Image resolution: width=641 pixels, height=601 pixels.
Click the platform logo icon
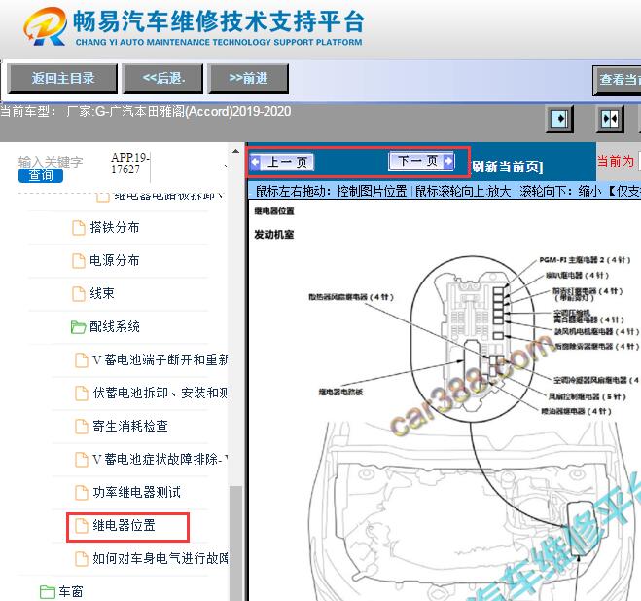45,25
